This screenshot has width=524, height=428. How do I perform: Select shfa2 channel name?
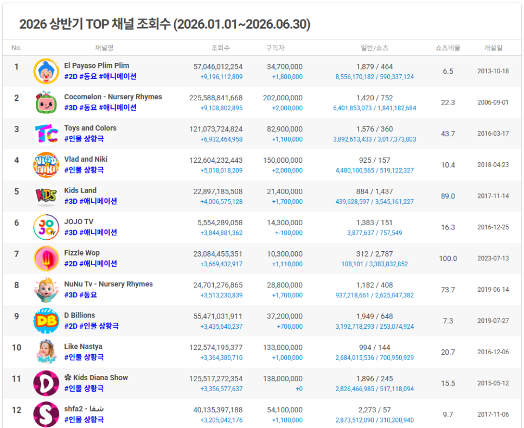pos(84,408)
